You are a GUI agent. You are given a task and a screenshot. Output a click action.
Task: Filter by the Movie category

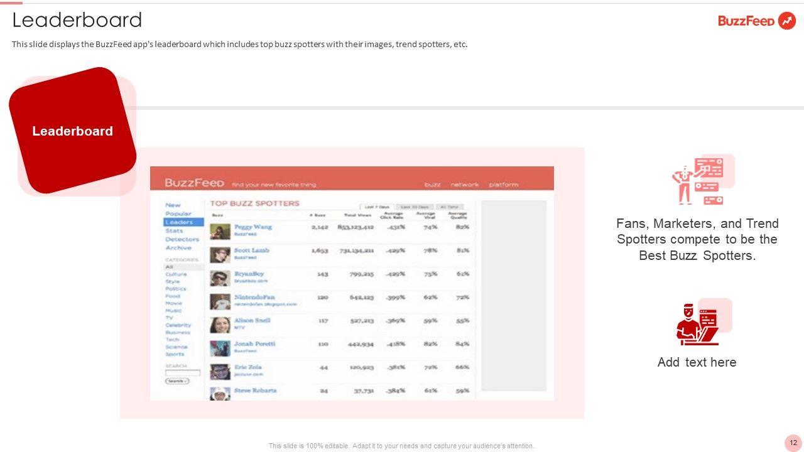click(x=174, y=303)
